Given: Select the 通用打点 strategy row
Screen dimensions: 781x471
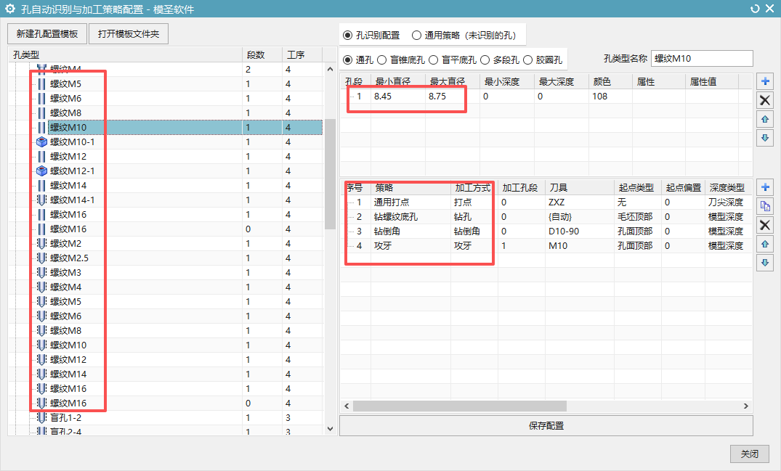Looking at the screenshot, I should point(546,202).
